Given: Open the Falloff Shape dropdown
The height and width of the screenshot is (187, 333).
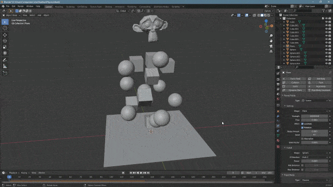Looking at the screenshot, I should [x=315, y=153].
